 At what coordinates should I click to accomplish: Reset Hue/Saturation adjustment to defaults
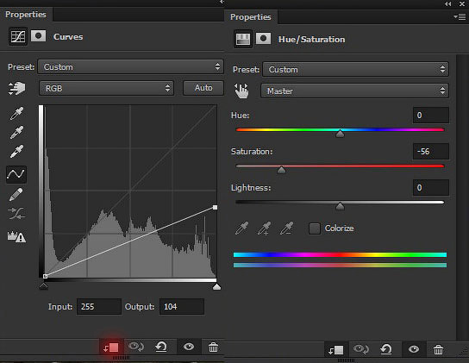[x=386, y=349]
